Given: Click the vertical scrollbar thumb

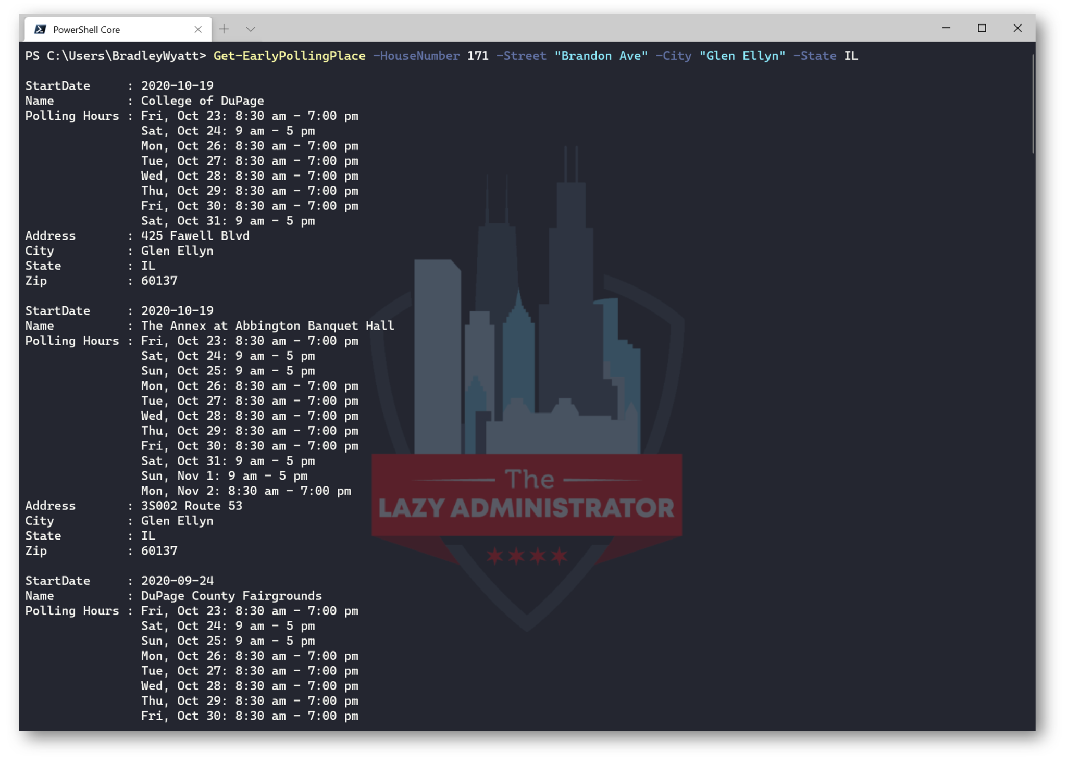Looking at the screenshot, I should click(1033, 104).
